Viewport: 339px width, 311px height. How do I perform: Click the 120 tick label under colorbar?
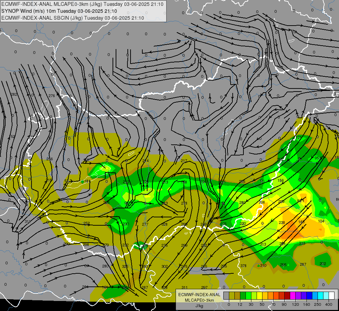tap(296, 304)
